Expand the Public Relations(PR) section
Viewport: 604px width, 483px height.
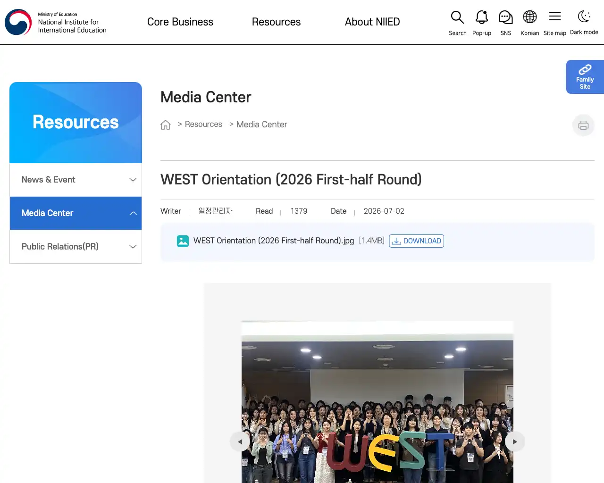point(75,247)
